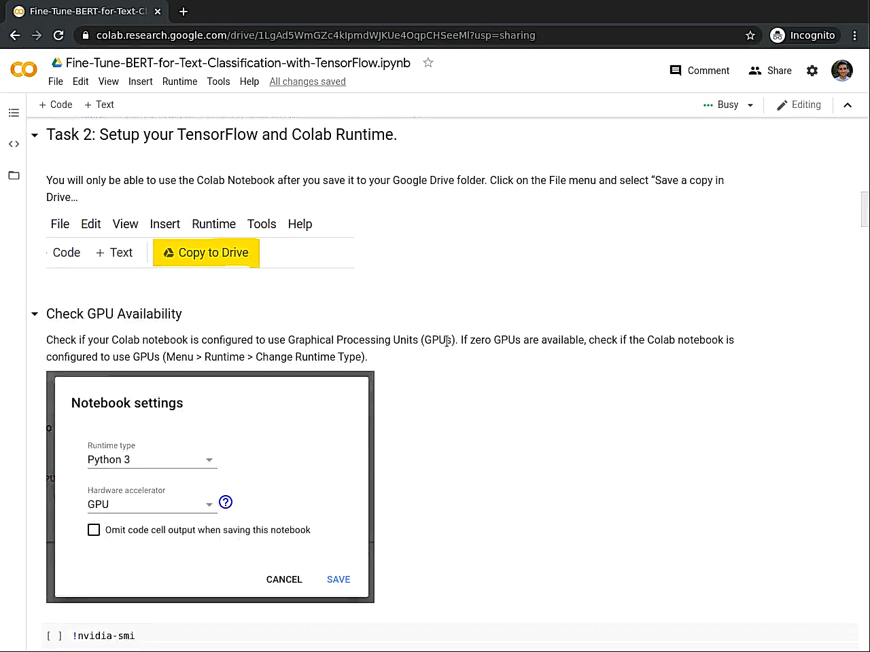Add a new Code cell

(x=56, y=105)
